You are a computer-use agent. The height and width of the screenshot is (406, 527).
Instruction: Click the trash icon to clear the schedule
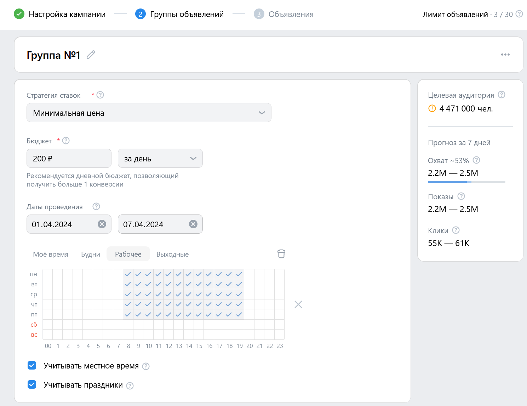click(x=281, y=254)
